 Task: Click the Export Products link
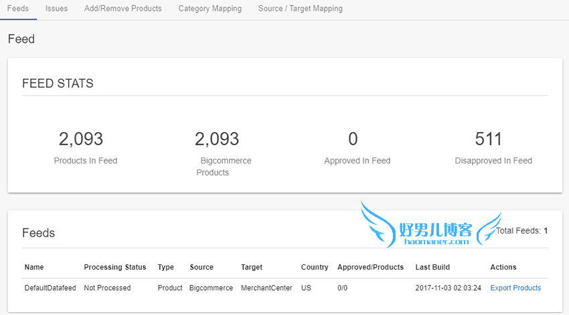click(x=515, y=288)
